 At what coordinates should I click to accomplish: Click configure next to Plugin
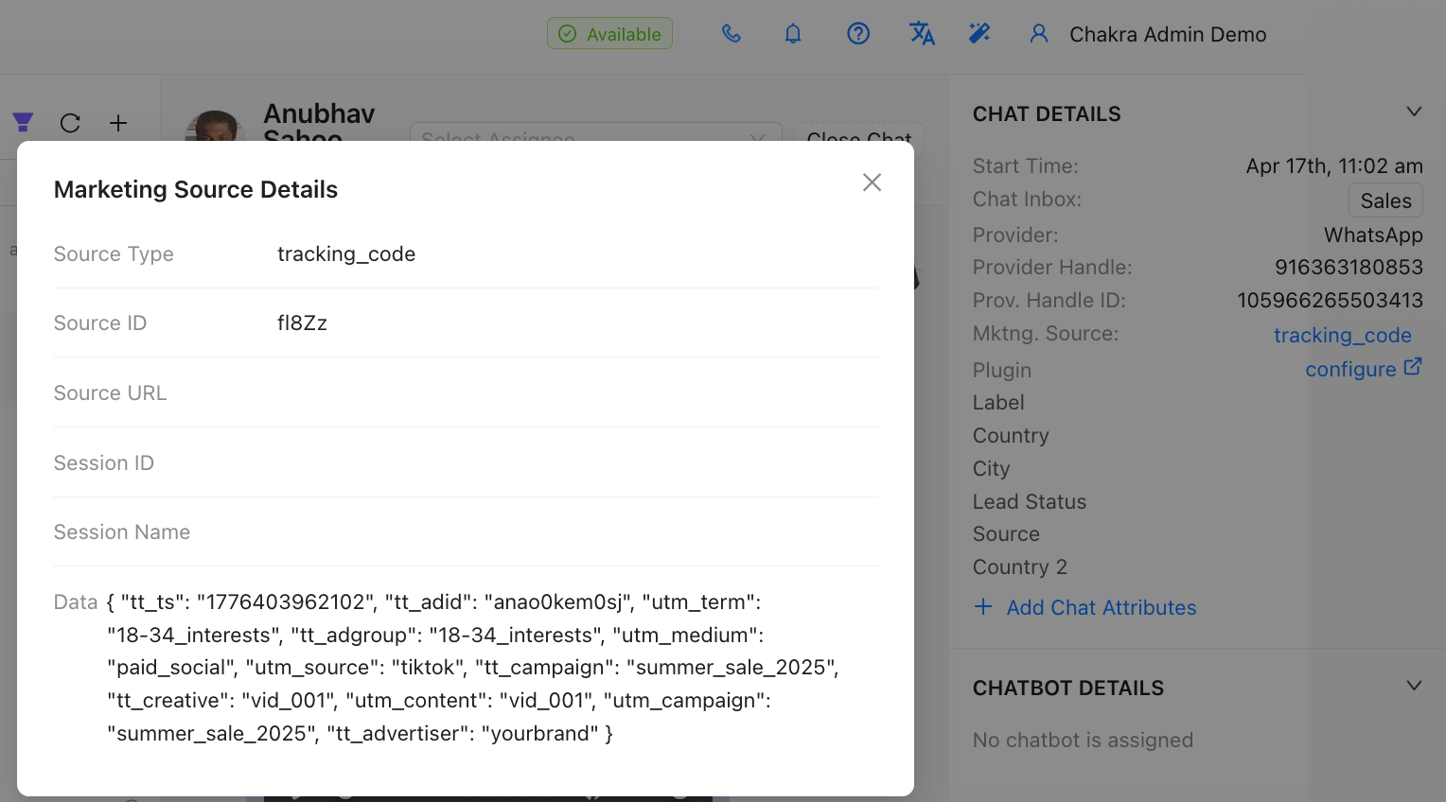point(1350,369)
